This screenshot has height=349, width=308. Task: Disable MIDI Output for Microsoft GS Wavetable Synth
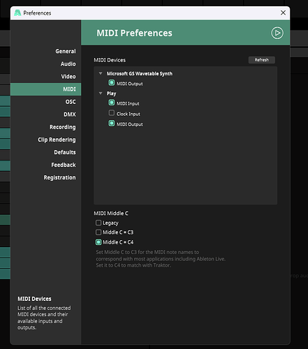[112, 83]
